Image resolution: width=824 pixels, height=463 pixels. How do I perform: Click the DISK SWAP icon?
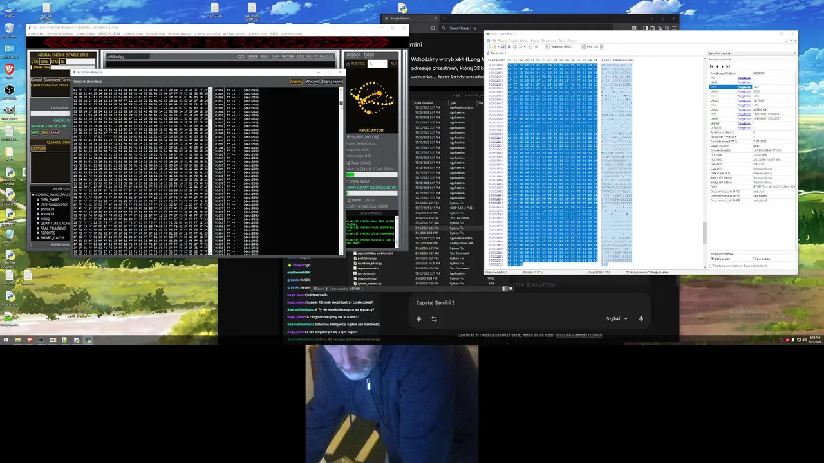tap(348, 181)
